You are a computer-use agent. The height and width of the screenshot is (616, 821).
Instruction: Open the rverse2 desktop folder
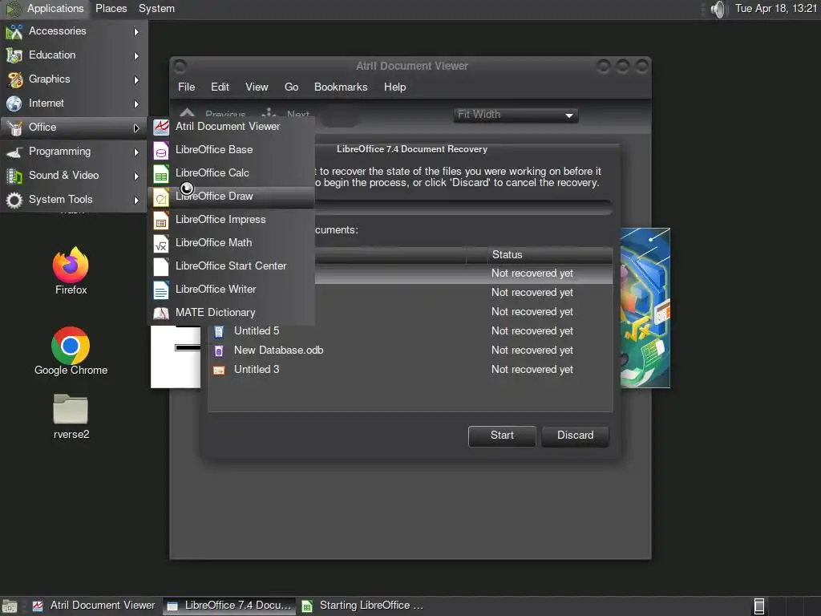tap(71, 417)
